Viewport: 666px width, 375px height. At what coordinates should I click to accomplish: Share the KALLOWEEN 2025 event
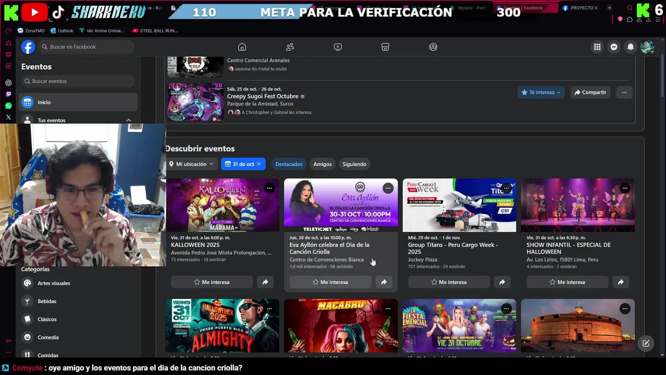tap(265, 282)
